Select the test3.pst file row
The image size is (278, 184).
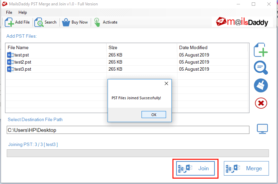tap(127, 69)
